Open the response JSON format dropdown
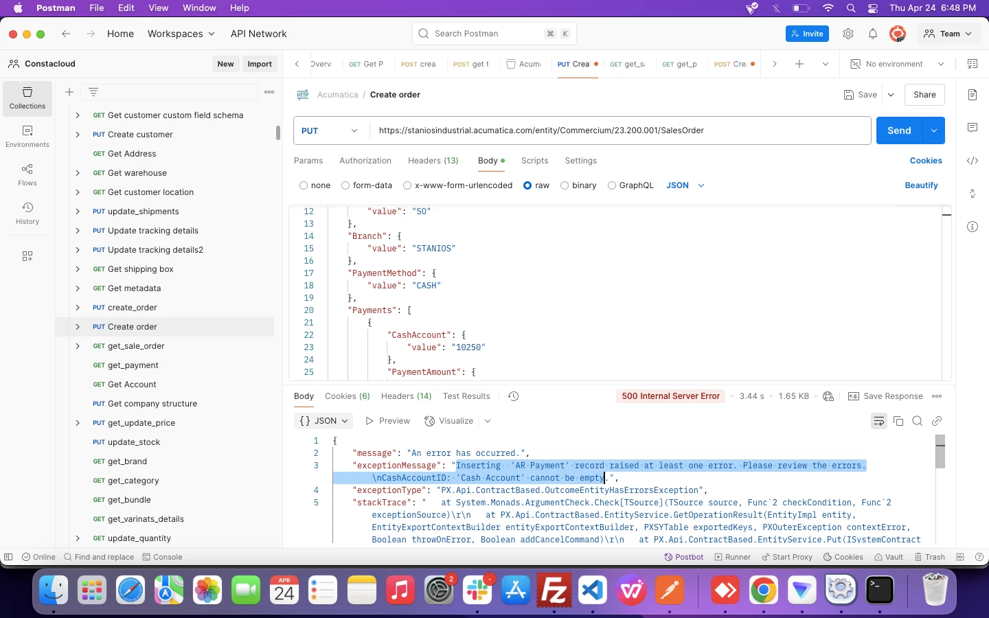 (325, 421)
